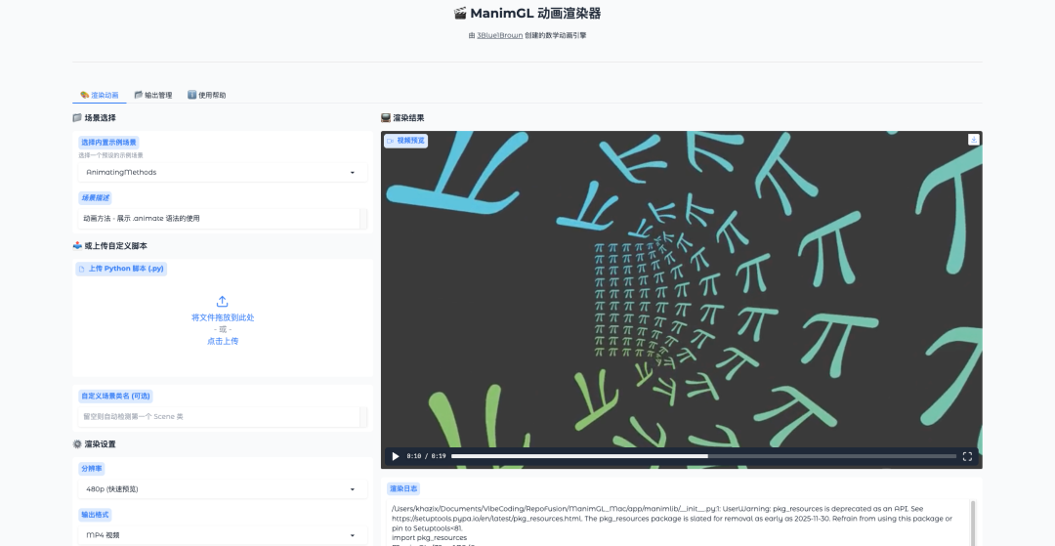Click 点击上传 to upload a script
The width and height of the screenshot is (1055, 546).
[x=223, y=341]
